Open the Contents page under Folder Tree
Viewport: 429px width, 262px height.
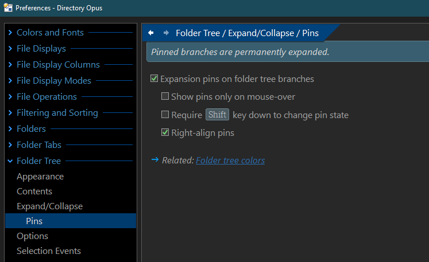(34, 191)
